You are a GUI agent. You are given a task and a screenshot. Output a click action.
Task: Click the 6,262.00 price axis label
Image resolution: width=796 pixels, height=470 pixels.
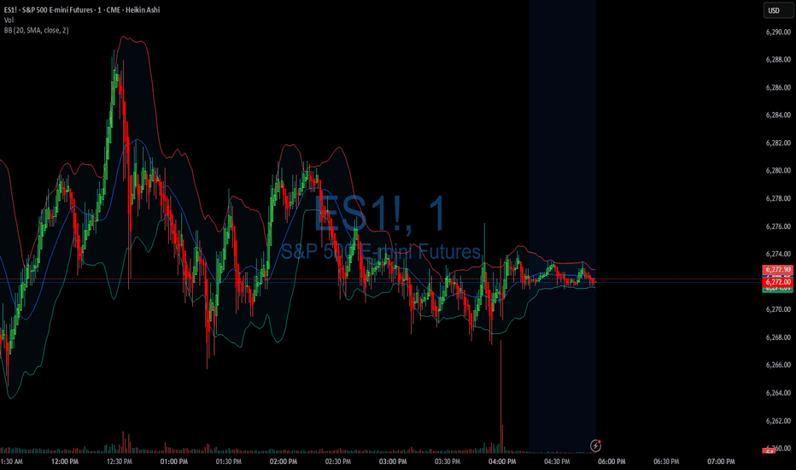click(x=778, y=420)
